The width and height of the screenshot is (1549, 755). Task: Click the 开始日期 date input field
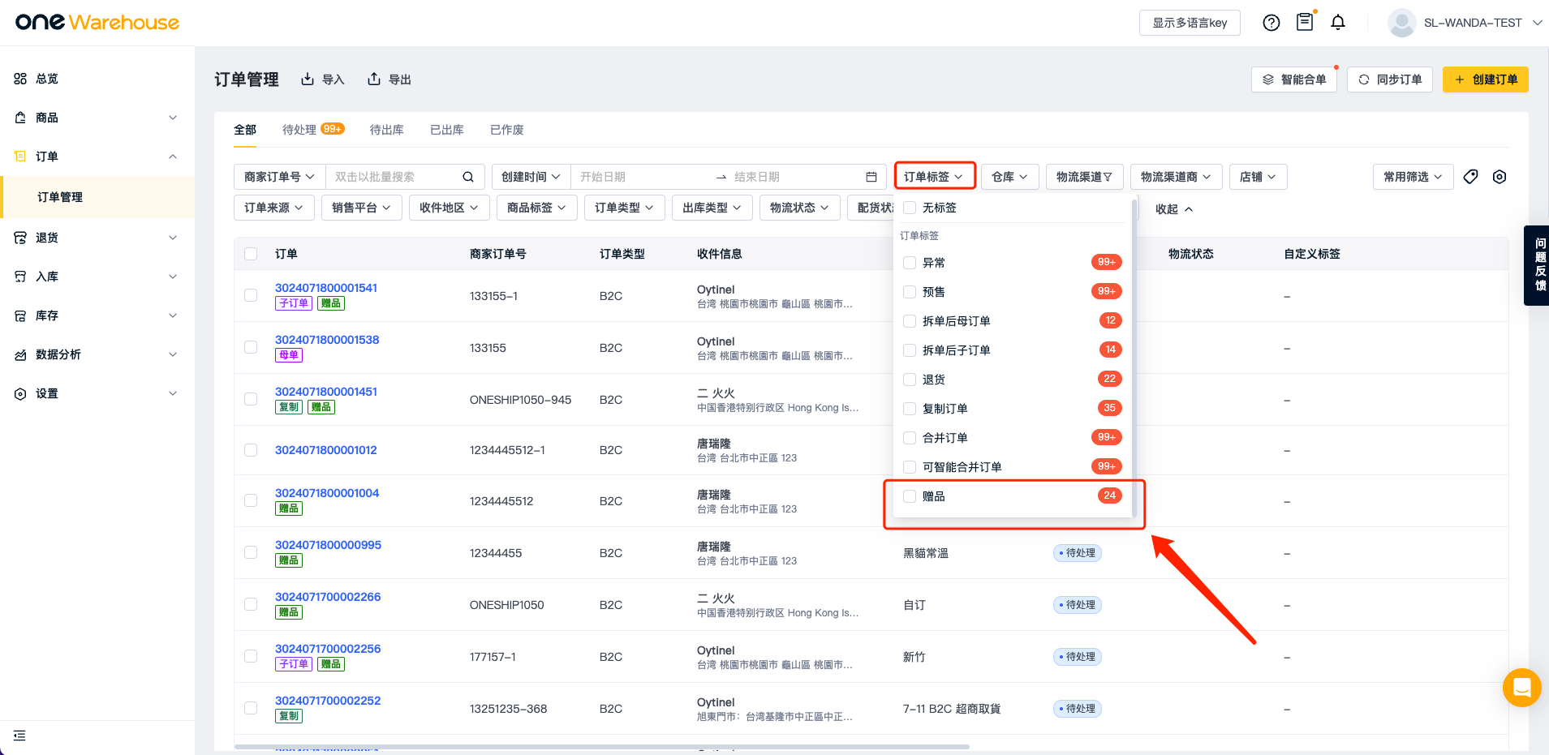(641, 177)
